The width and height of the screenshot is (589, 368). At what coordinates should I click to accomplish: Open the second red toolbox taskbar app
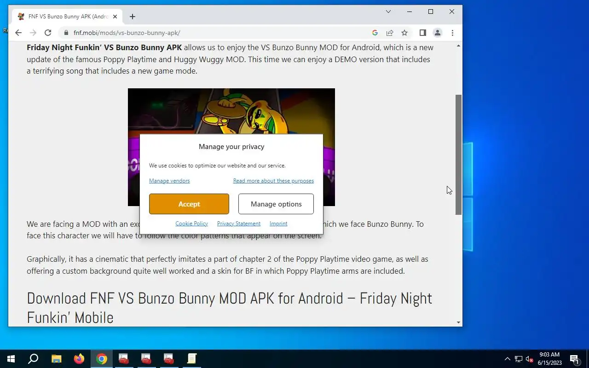146,359
